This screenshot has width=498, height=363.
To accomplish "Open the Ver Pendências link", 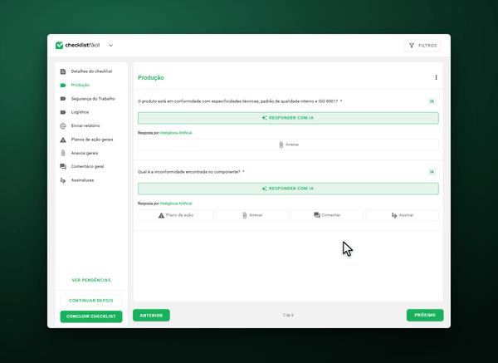I will [x=91, y=280].
